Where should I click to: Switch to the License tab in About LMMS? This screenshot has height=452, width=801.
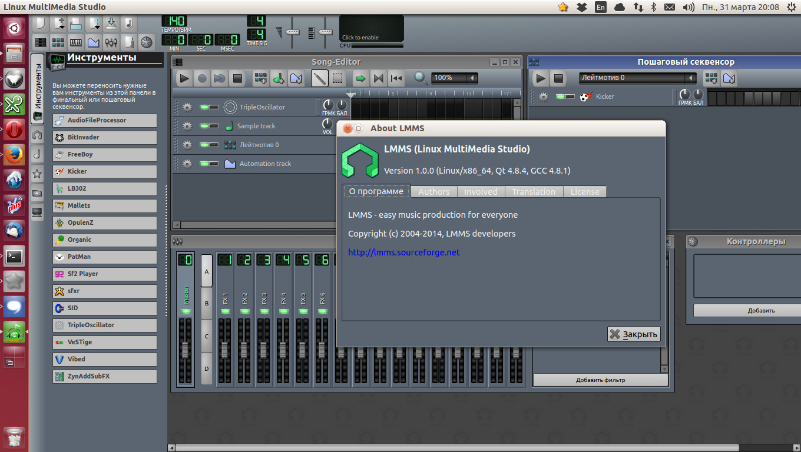(584, 191)
